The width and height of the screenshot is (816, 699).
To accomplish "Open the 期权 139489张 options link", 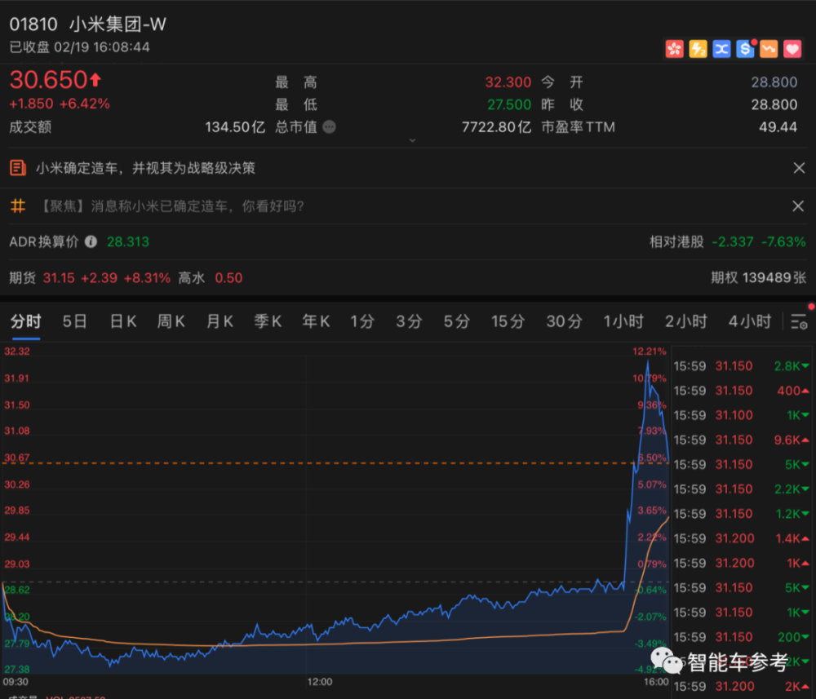I will pyautogui.click(x=758, y=278).
